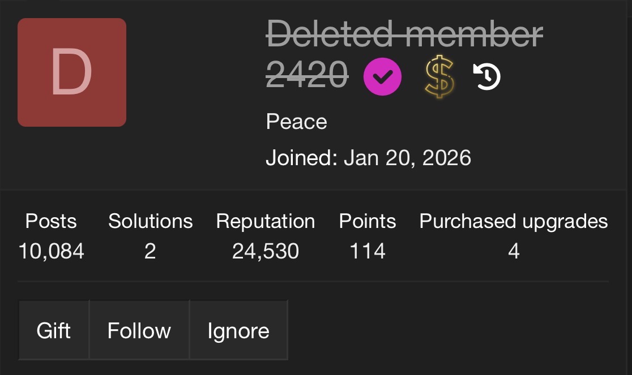Follow this member
Screen dimensions: 632x375
coord(139,330)
